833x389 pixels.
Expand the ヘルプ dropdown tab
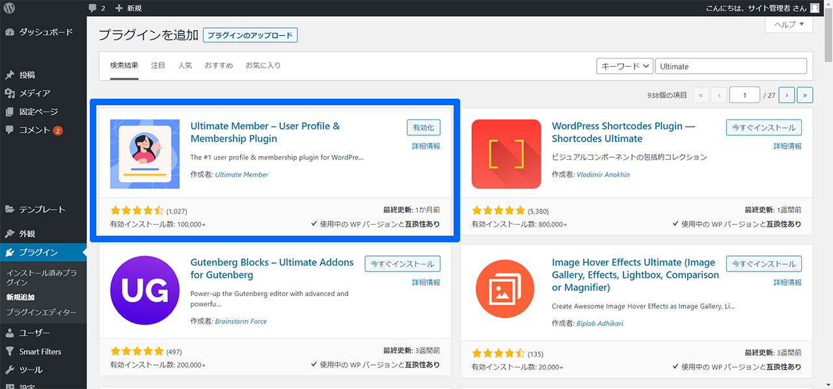(x=789, y=25)
